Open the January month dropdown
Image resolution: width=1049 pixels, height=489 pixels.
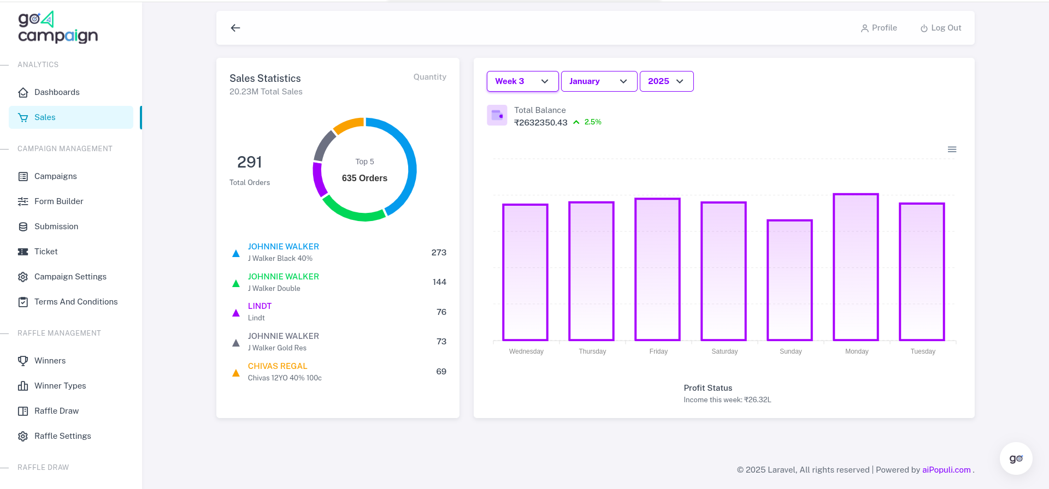point(599,81)
